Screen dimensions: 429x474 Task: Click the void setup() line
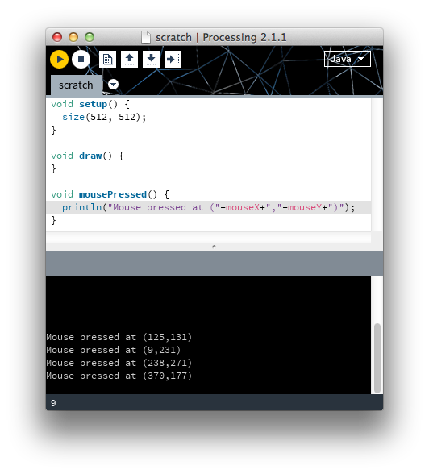coord(90,104)
